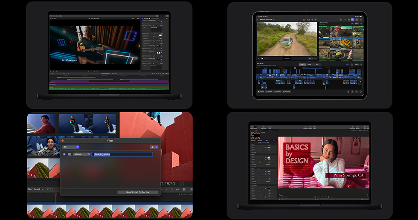
Task: Click the New Smart Collection button
Action: click(138, 192)
